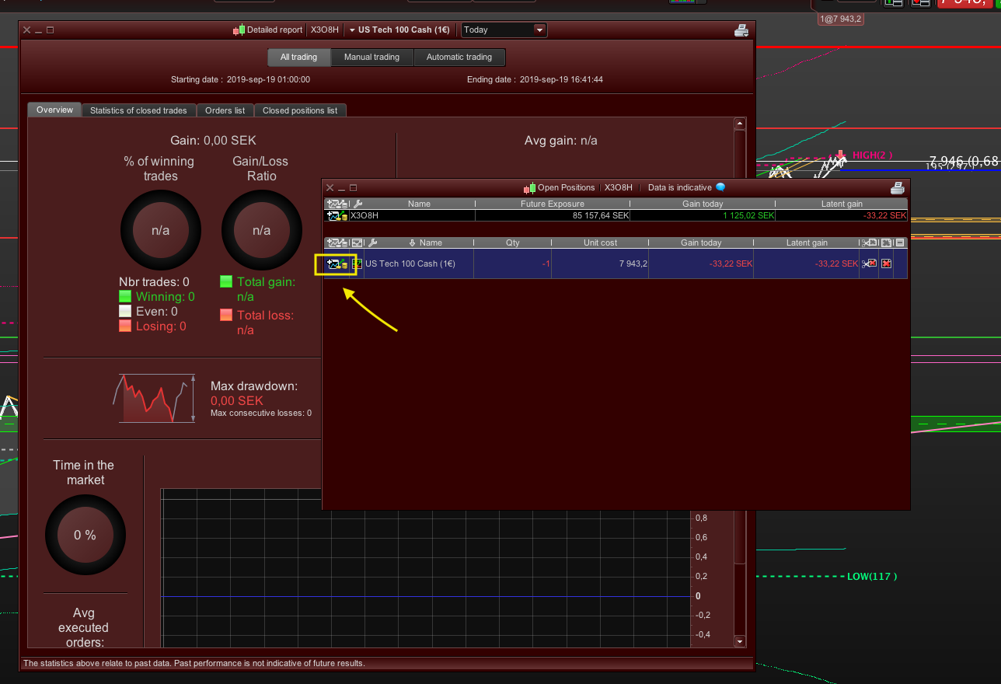Click the candlestick icon beside Detailed report title
The width and height of the screenshot is (1001, 684).
coord(239,30)
